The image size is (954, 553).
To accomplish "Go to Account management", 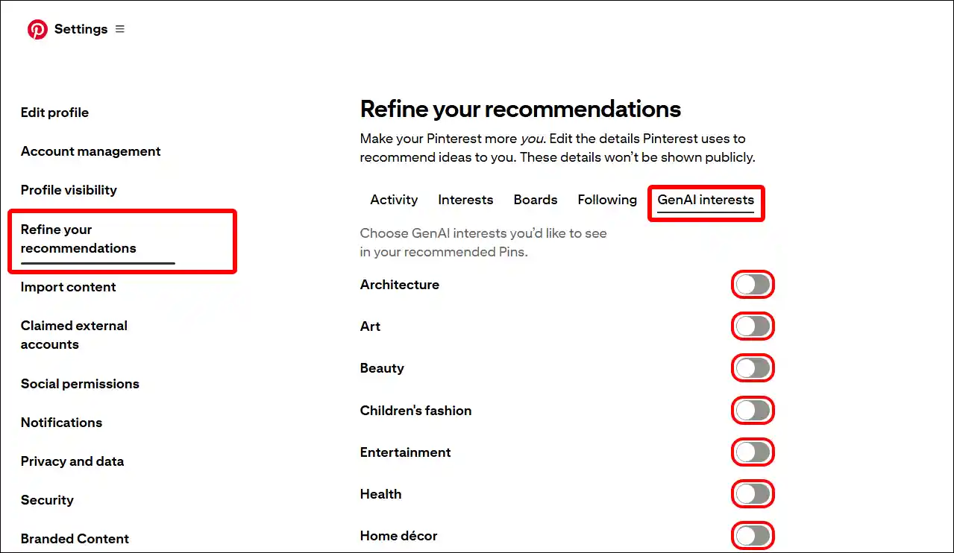I will pyautogui.click(x=90, y=151).
